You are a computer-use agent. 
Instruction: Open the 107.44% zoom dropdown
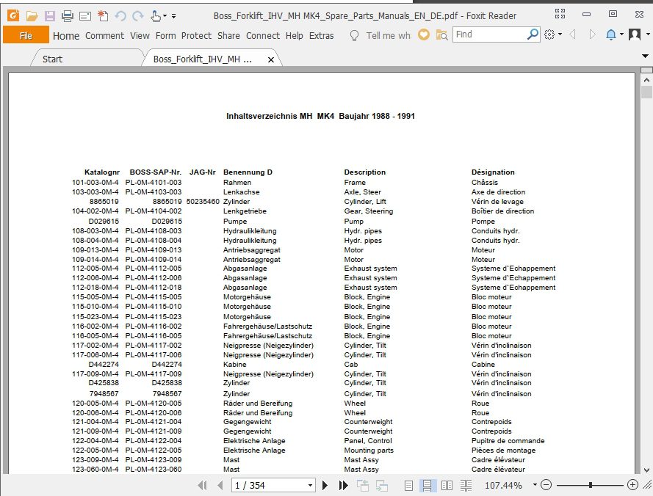pos(535,485)
